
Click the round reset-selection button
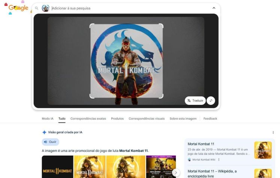point(211,101)
